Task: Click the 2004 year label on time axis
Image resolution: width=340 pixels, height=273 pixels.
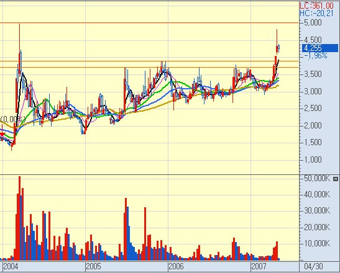Action: tap(11, 266)
